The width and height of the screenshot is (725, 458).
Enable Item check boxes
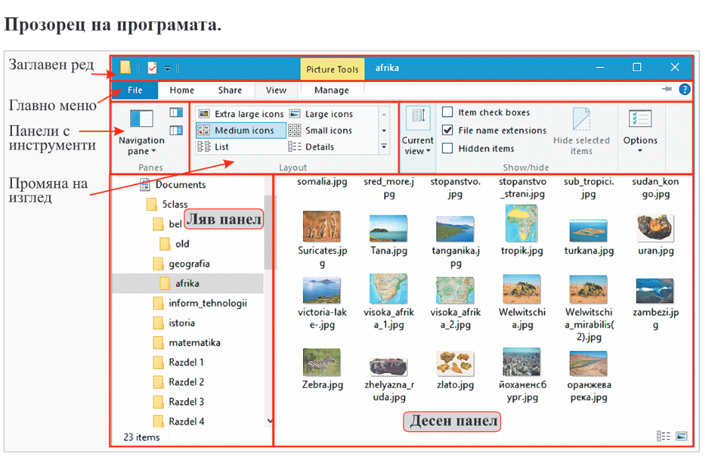tap(447, 112)
